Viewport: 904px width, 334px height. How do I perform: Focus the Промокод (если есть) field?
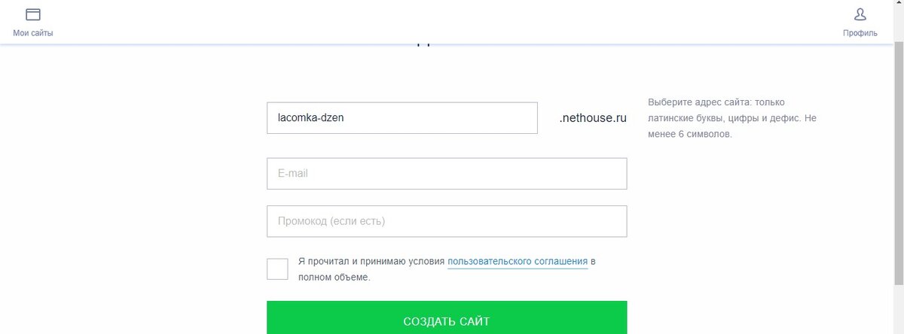click(x=447, y=222)
